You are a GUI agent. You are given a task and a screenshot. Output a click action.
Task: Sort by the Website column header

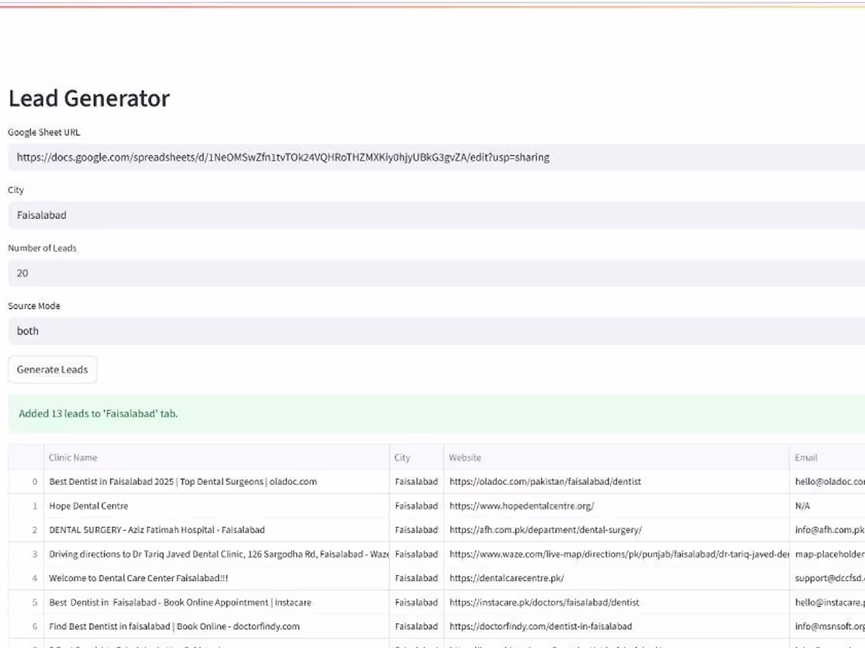617,457
